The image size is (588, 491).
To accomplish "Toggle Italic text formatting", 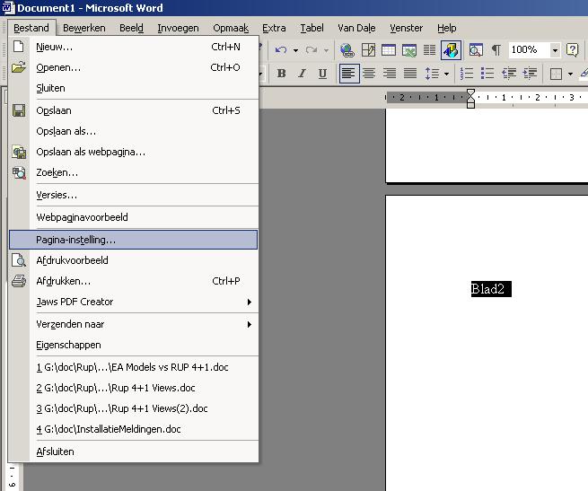I will pos(302,74).
